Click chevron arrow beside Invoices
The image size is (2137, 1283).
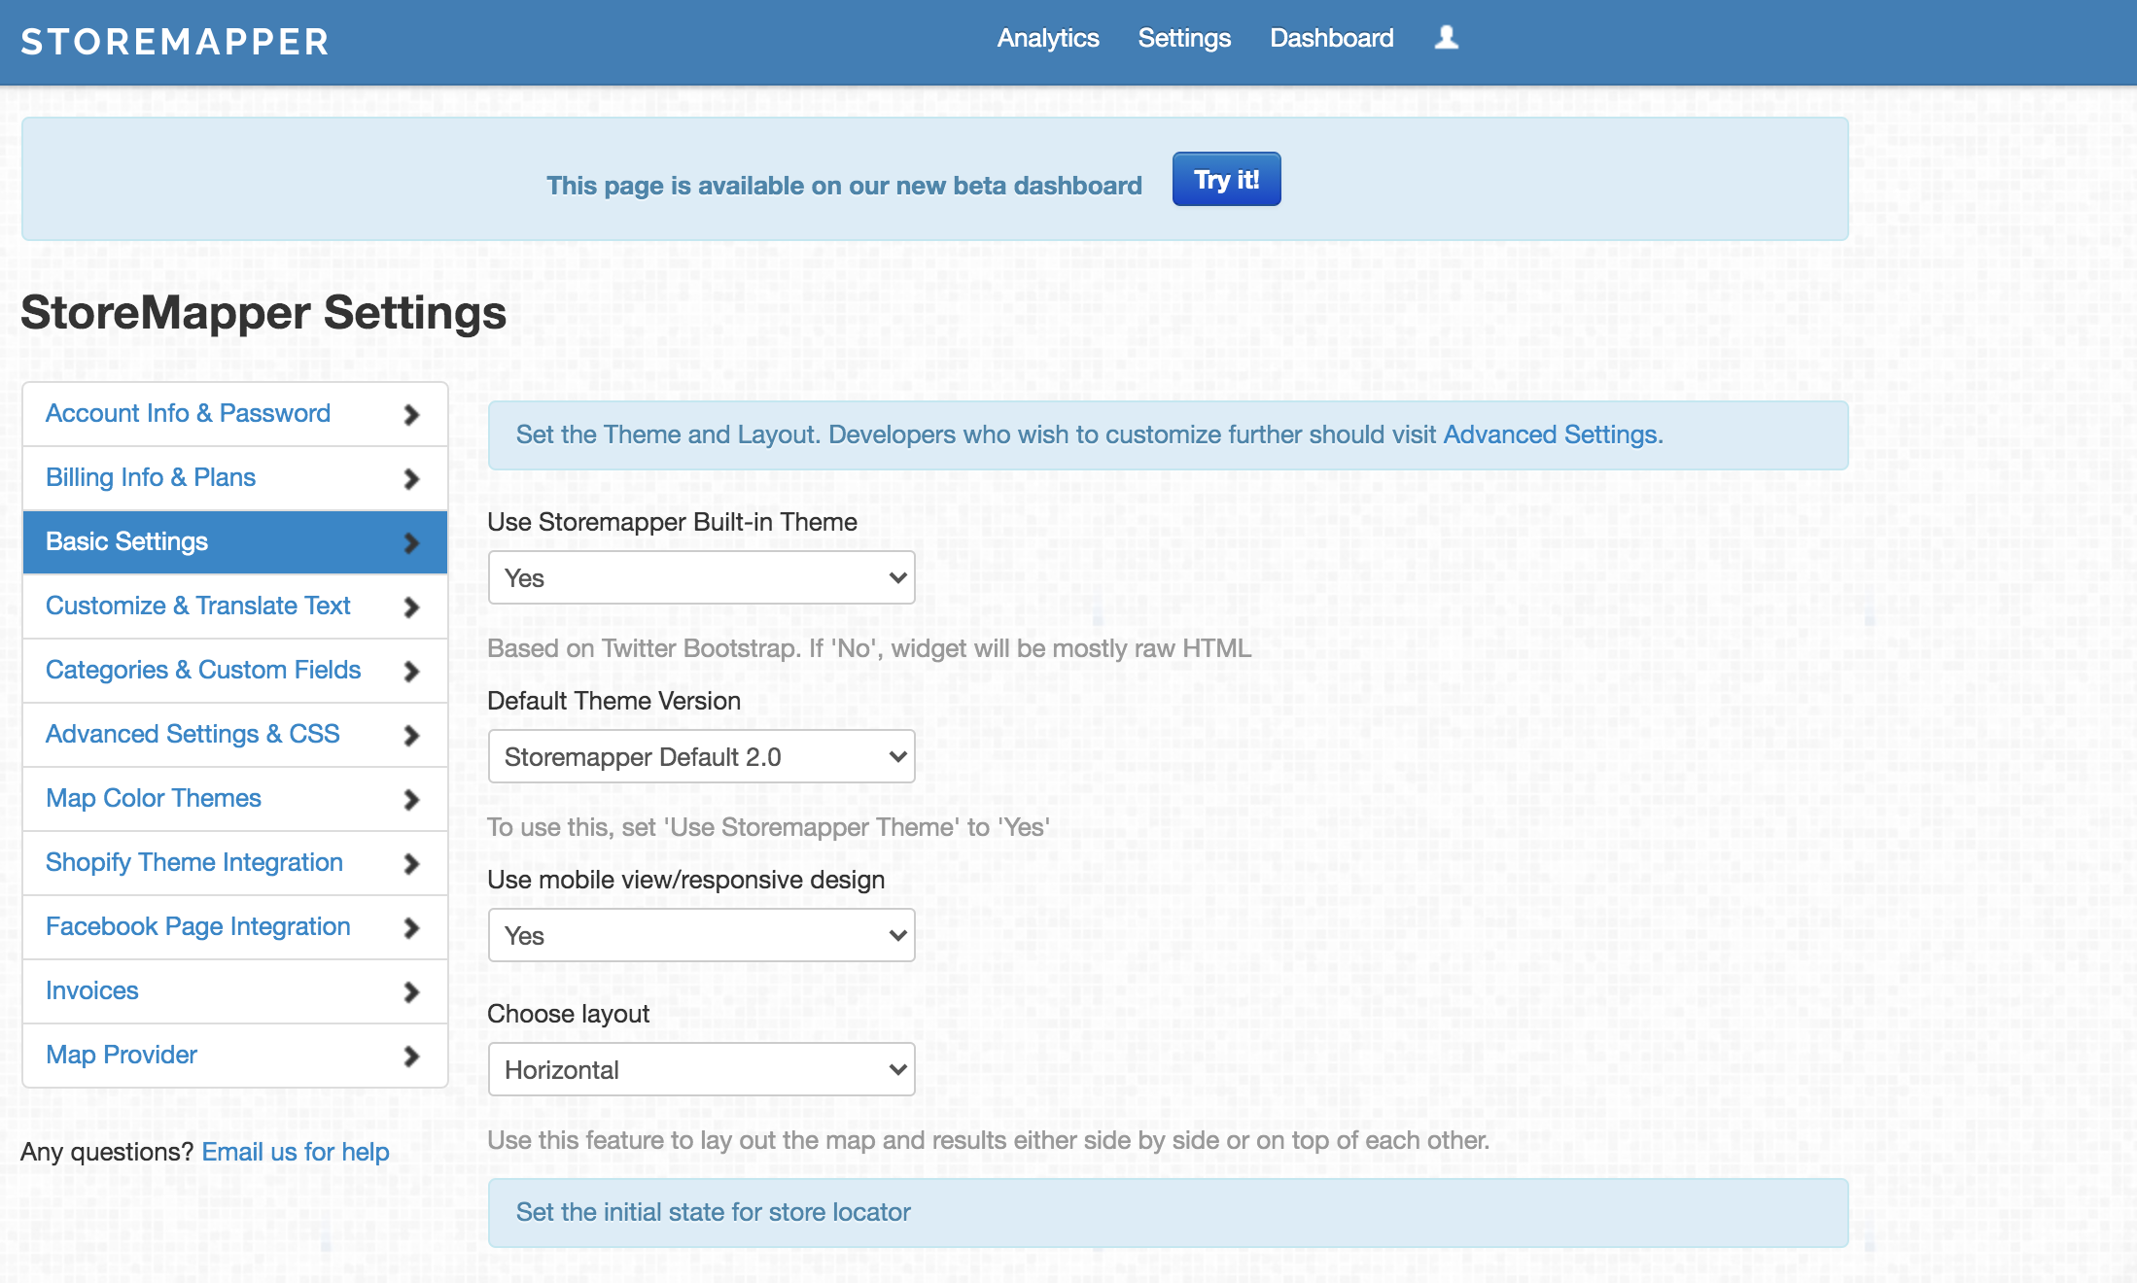click(x=411, y=992)
